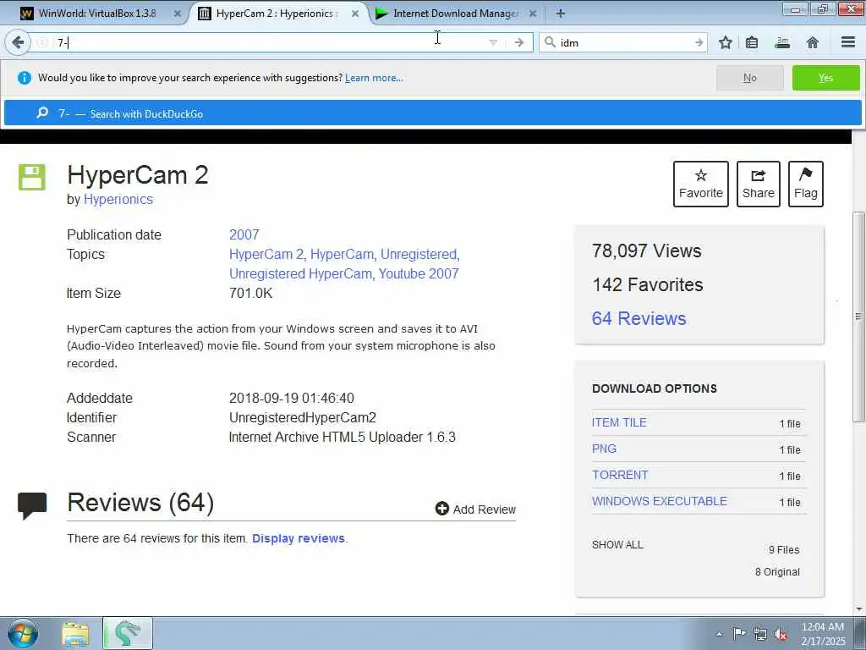Open File Explorer from the taskbar
866x650 pixels.
[x=75, y=634]
